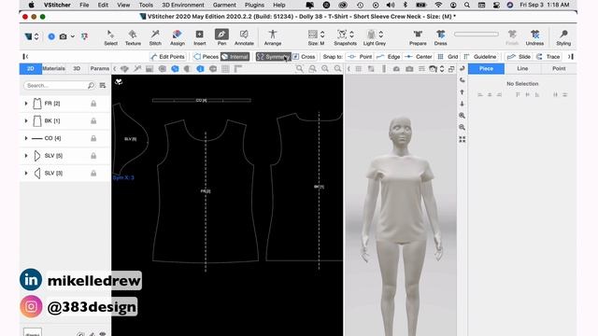Switch to the Params tab
This screenshot has height=336, width=598.
[x=100, y=68]
